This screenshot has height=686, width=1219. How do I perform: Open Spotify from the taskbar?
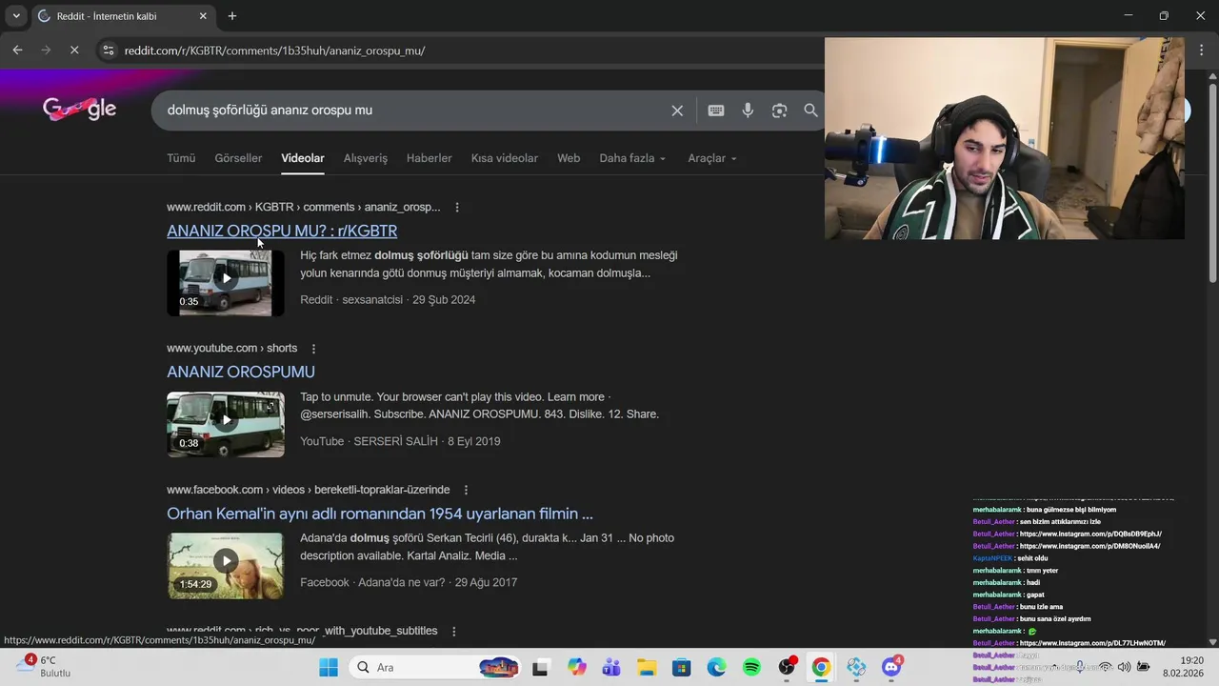tap(751, 667)
